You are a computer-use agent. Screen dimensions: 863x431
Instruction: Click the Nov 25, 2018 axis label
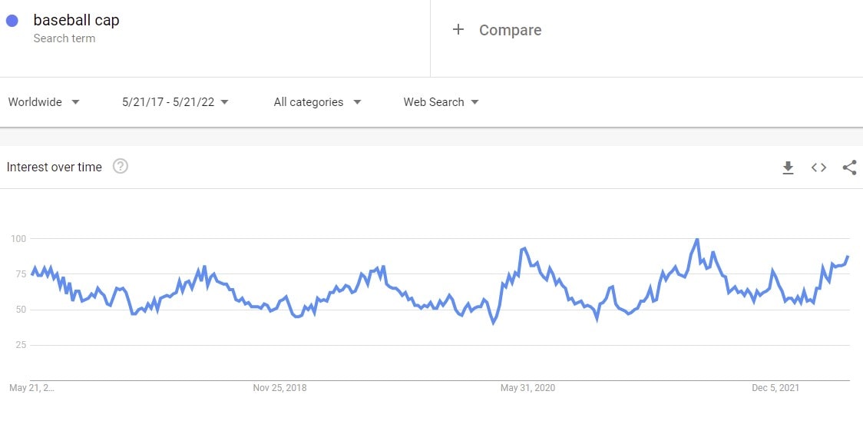point(279,388)
